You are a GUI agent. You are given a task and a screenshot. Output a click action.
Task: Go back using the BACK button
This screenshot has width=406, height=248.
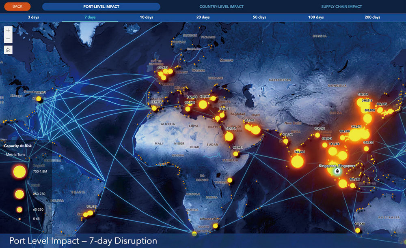point(17,6)
